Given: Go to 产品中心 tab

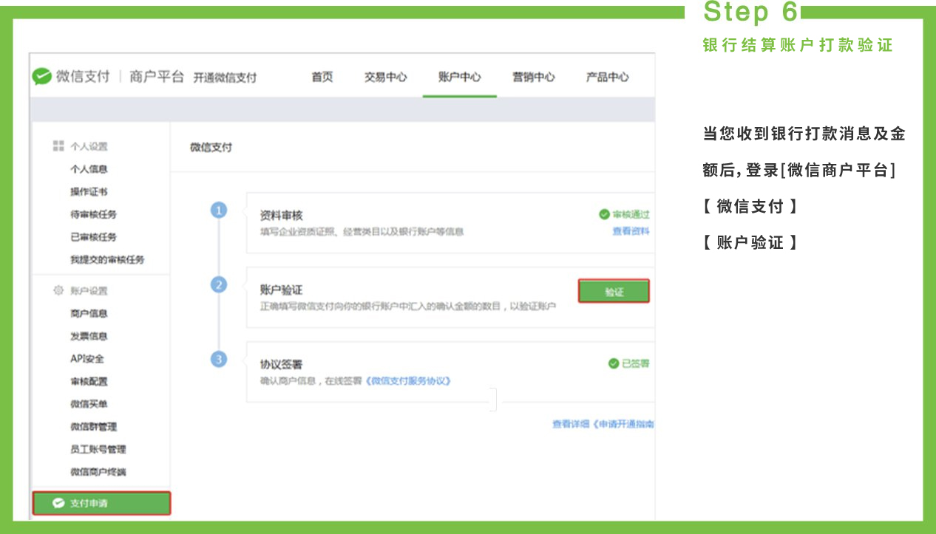Looking at the screenshot, I should click(x=607, y=77).
